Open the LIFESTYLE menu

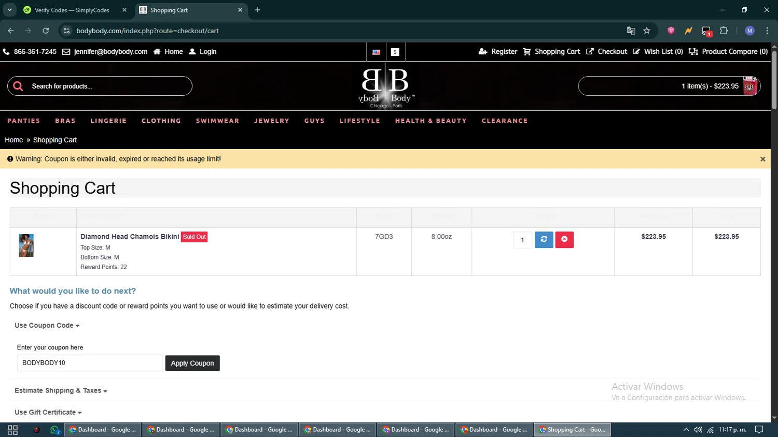(x=360, y=121)
